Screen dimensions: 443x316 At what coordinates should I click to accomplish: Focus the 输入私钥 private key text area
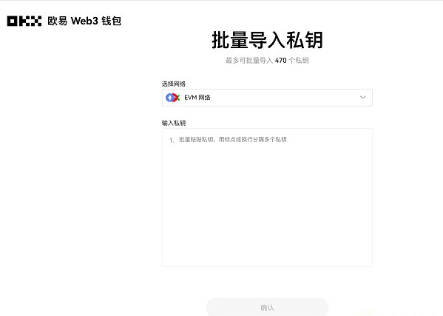pos(267,198)
